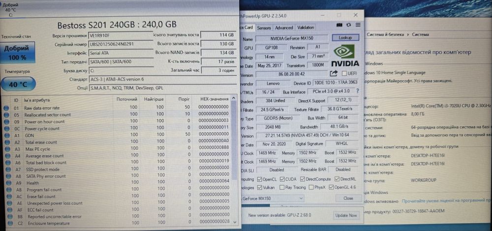
Task: Click status dot for Power on hour count
Action: (x=6, y=121)
